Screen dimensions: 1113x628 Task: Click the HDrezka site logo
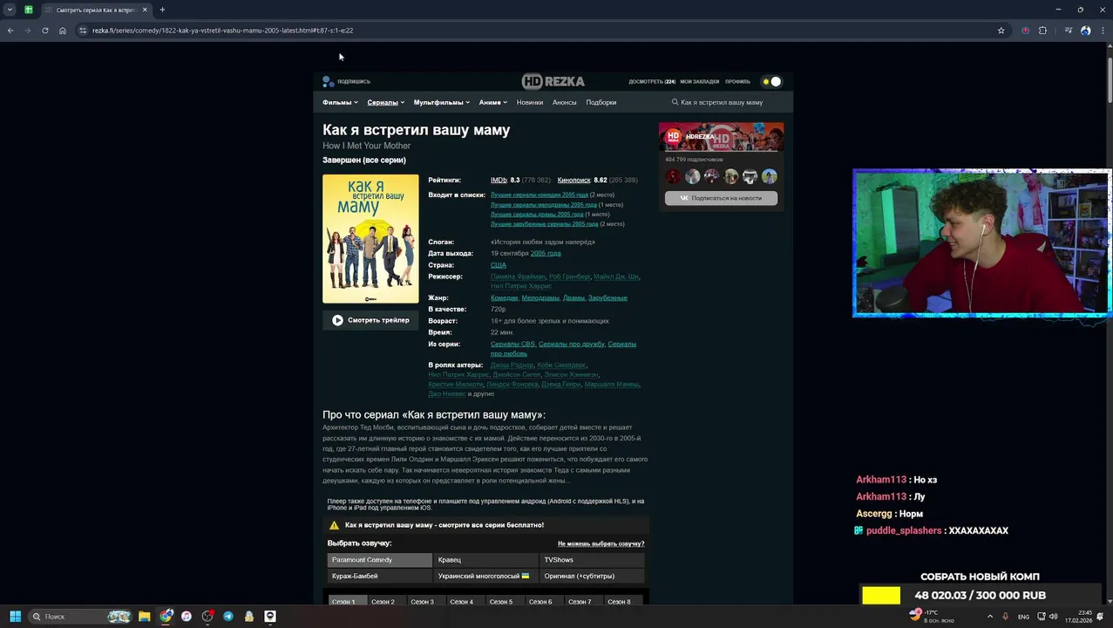pos(553,81)
